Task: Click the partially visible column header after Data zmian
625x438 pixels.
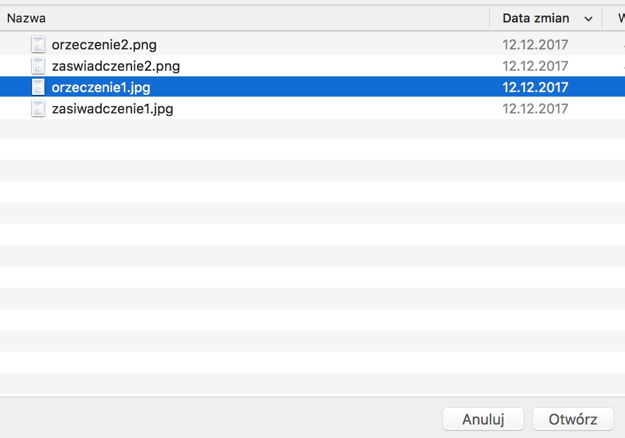Action: 621,19
